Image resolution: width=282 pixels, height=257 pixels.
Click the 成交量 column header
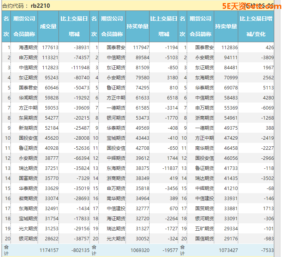pos(48,26)
